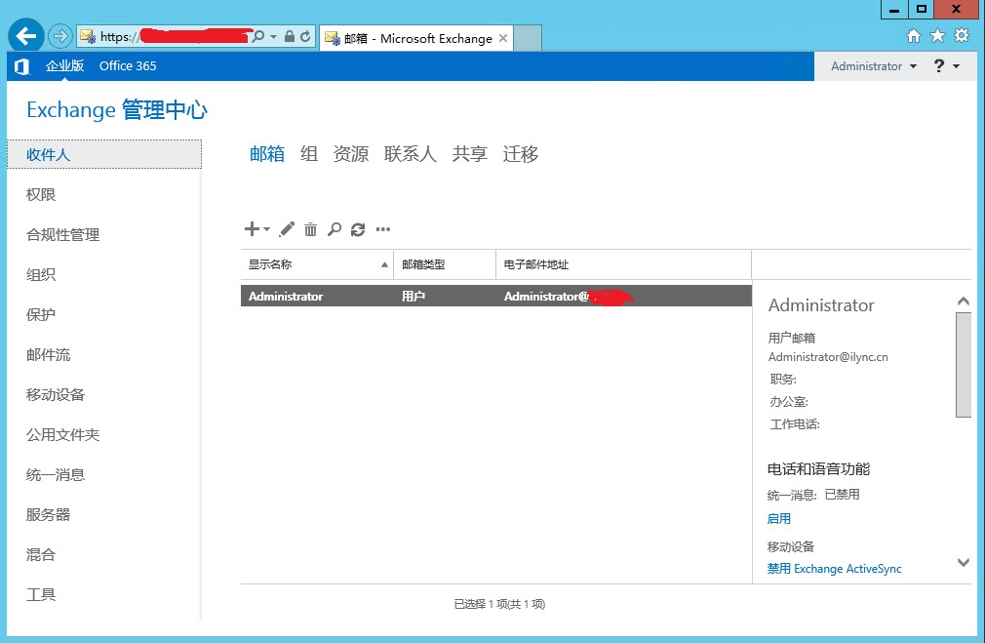This screenshot has width=985, height=643.
Task: Open 移动设备 in the left navigation
Action: click(x=56, y=395)
